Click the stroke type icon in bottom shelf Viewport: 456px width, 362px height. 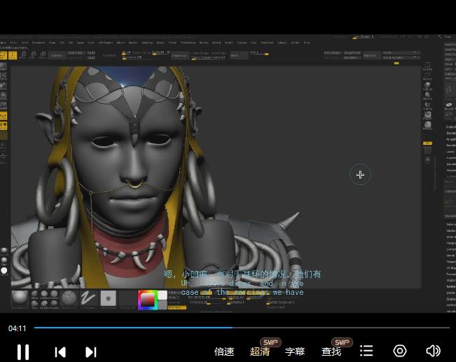[x=88, y=298]
